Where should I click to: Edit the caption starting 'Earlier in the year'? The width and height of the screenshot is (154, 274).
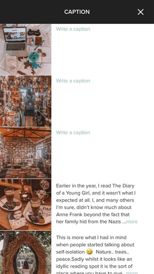coord(97,204)
